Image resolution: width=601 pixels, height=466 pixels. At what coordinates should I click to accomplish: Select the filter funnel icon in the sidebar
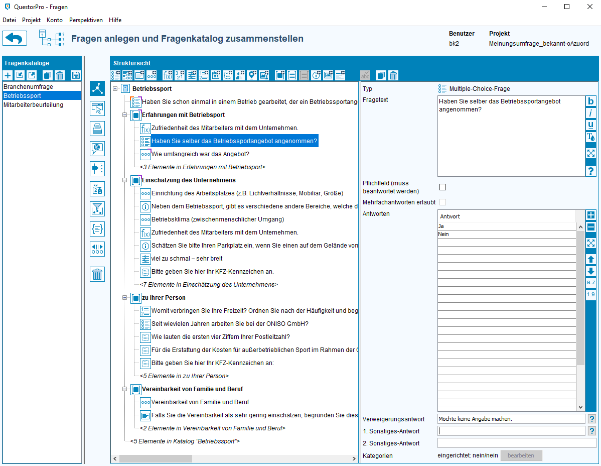(97, 208)
